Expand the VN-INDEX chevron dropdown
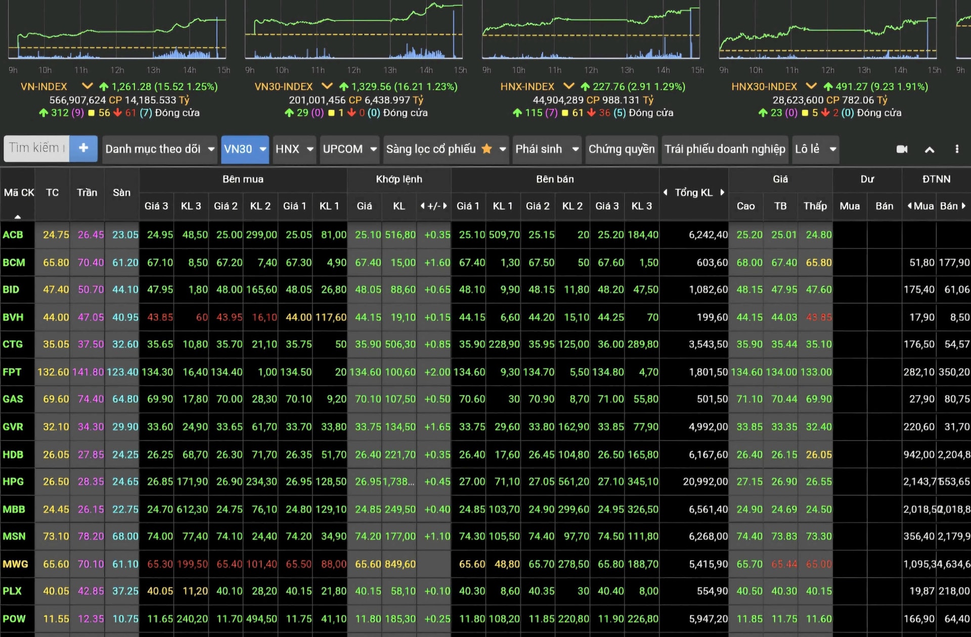Screen dimensions: 971x637 point(87,86)
